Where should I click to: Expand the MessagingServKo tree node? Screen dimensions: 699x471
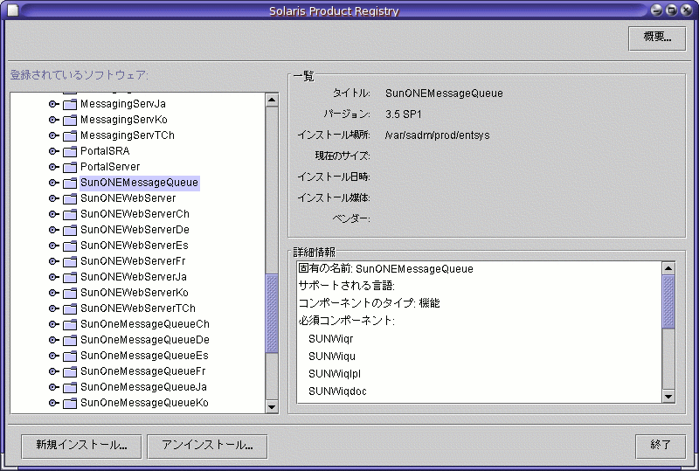[x=53, y=120]
